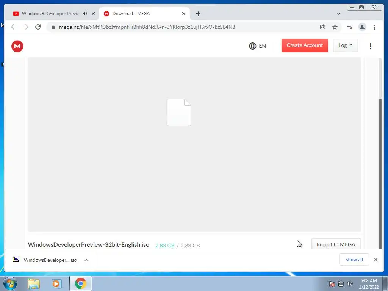Click the ISO file icon in downloads bar
The width and height of the screenshot is (388, 291).
point(16,259)
